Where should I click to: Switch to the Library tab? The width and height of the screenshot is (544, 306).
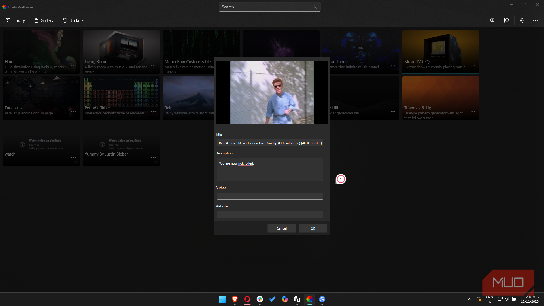pyautogui.click(x=15, y=20)
